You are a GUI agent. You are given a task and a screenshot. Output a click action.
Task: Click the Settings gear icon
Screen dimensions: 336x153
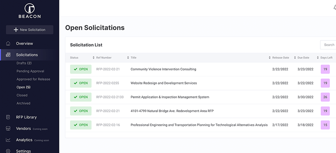click(8, 151)
